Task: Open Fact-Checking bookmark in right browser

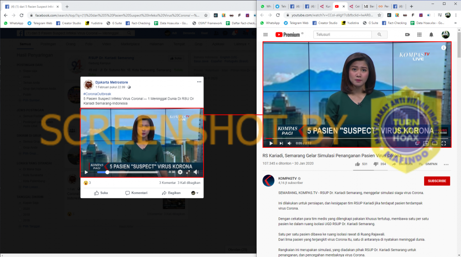Action: (x=394, y=23)
